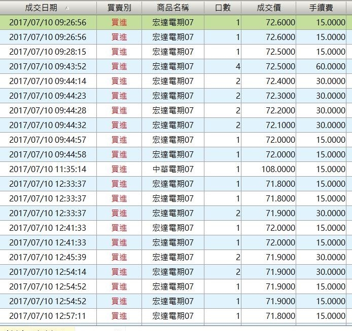This screenshot has height=331, width=352.
Task: Click 72.0000 price in the 09:44:58 row
Action: (x=269, y=154)
